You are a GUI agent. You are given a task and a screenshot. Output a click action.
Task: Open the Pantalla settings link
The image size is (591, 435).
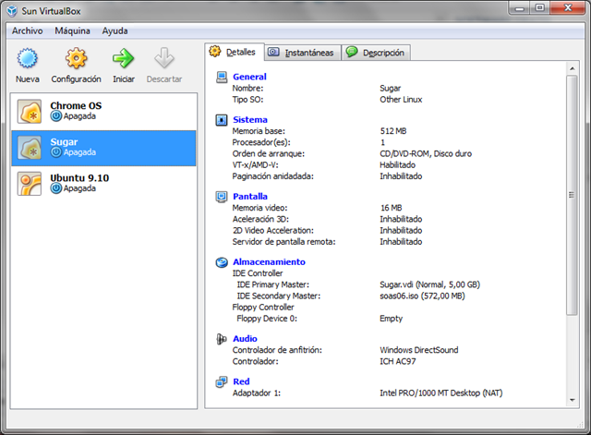pyautogui.click(x=250, y=197)
